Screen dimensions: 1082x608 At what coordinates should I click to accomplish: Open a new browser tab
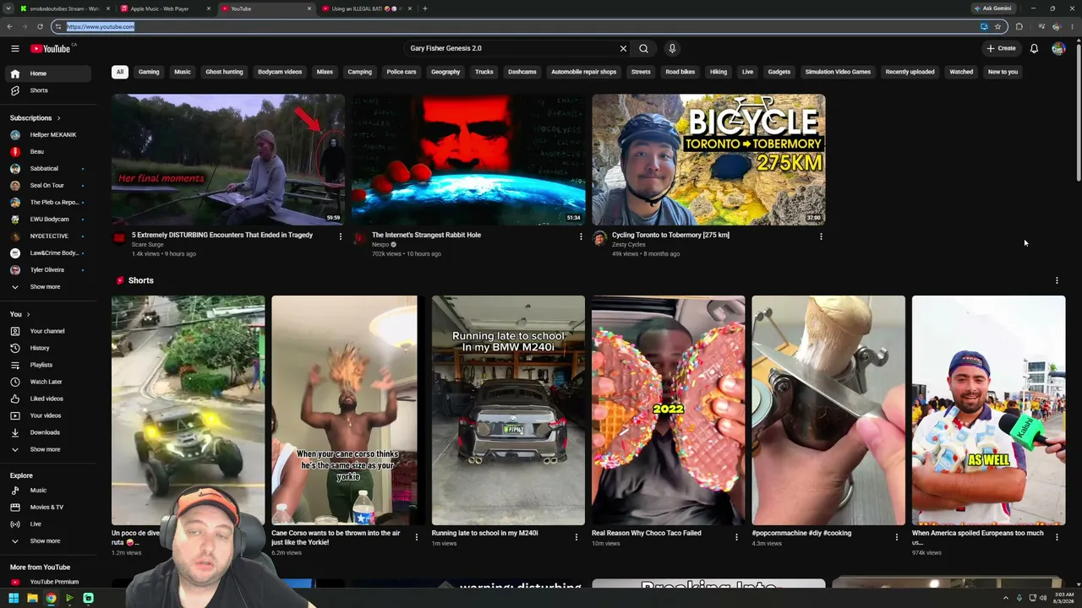pos(425,8)
